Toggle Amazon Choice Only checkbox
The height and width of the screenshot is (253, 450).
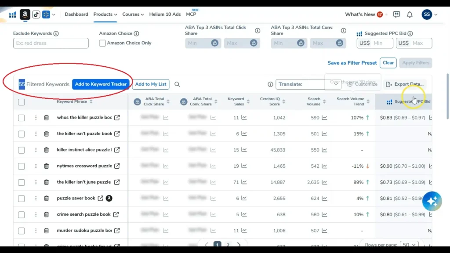(x=102, y=43)
